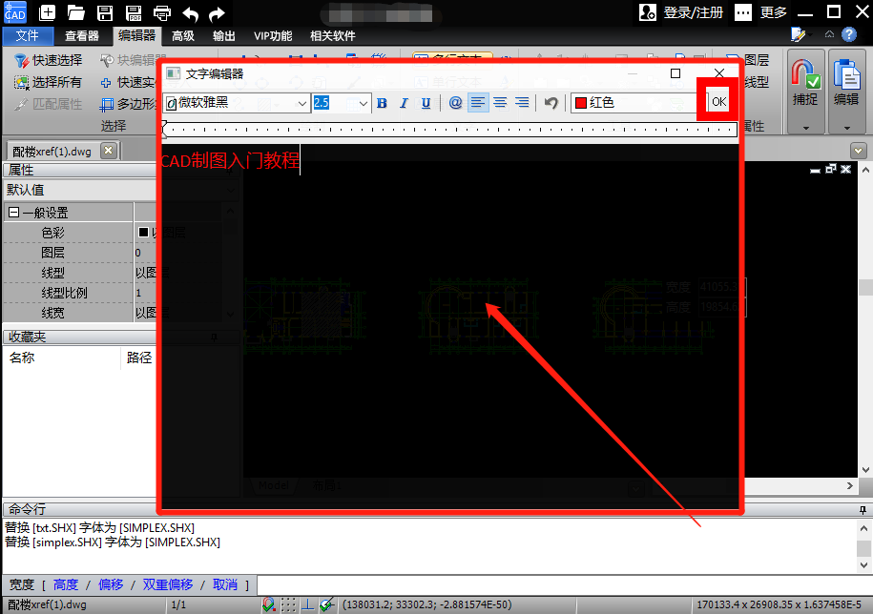Click the New file icon in title bar
This screenshot has height=614, width=873.
tap(47, 12)
